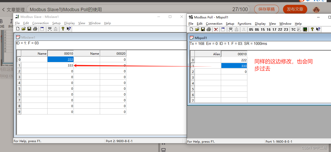Click About question-mark icon in Modbus Slave toolbar
Image resolution: width=331 pixels, height=152 pixels.
[x=63, y=29]
